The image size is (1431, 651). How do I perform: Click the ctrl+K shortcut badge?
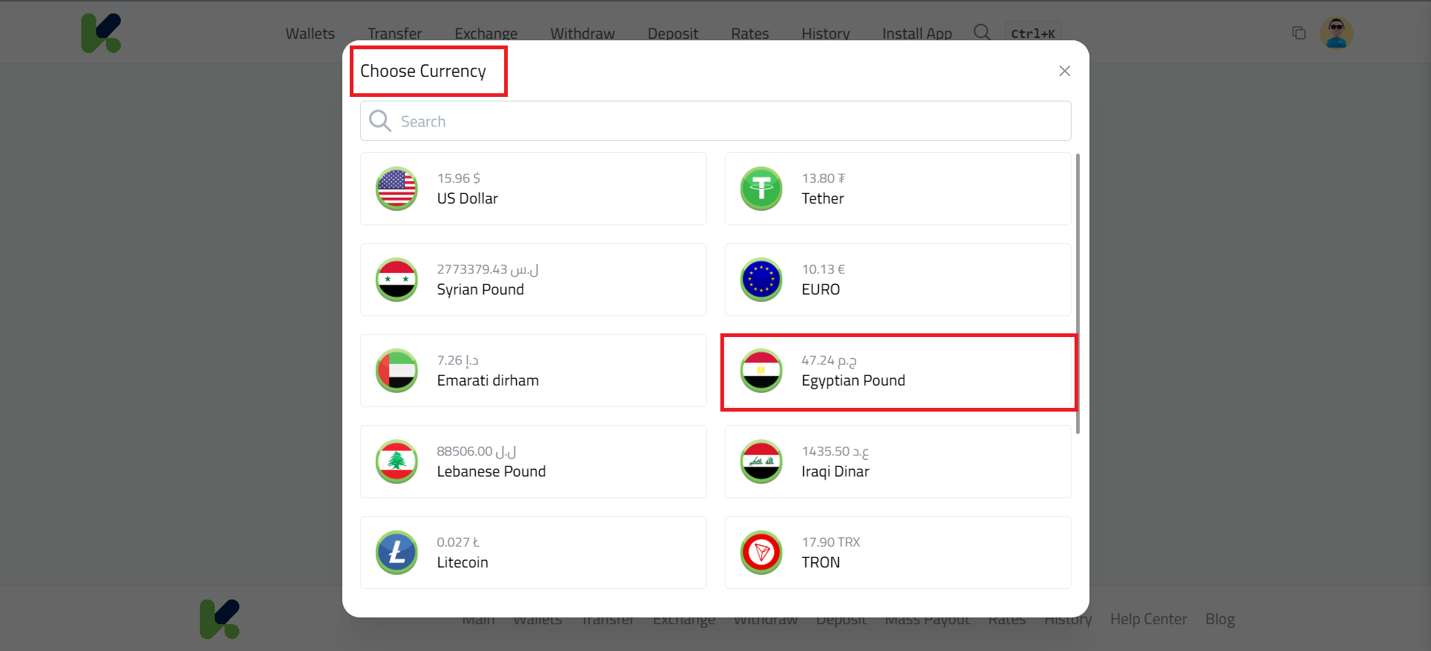[x=1033, y=34]
